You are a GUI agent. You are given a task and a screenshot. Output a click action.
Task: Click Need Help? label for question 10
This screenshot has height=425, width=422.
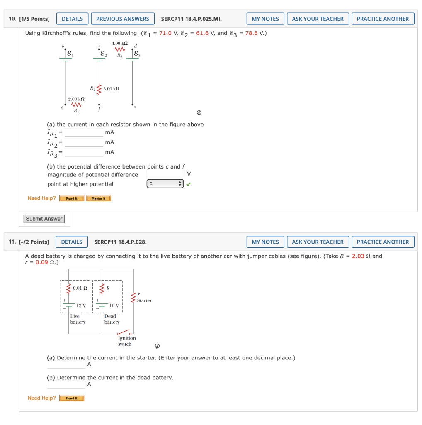coord(41,198)
